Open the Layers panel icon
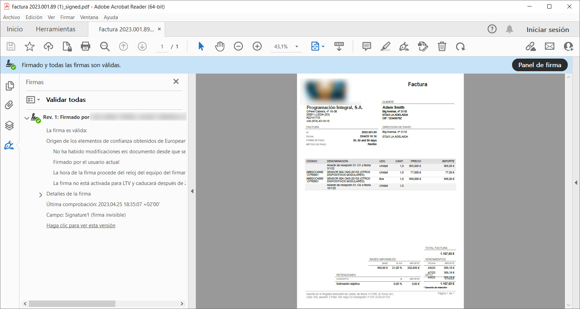Viewport: 580px width, 309px height. [10, 125]
